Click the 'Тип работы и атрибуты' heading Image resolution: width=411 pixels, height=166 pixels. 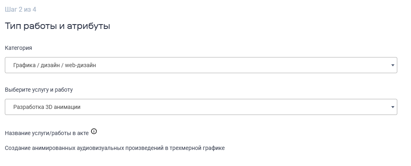tap(57, 27)
